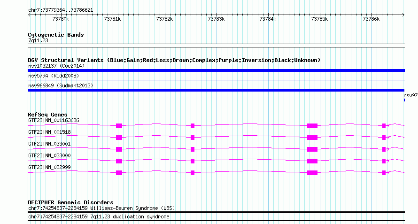This screenshot has width=418, height=224.
Task: Select the DGV Structural Variants track title
Action: pos(174,60)
